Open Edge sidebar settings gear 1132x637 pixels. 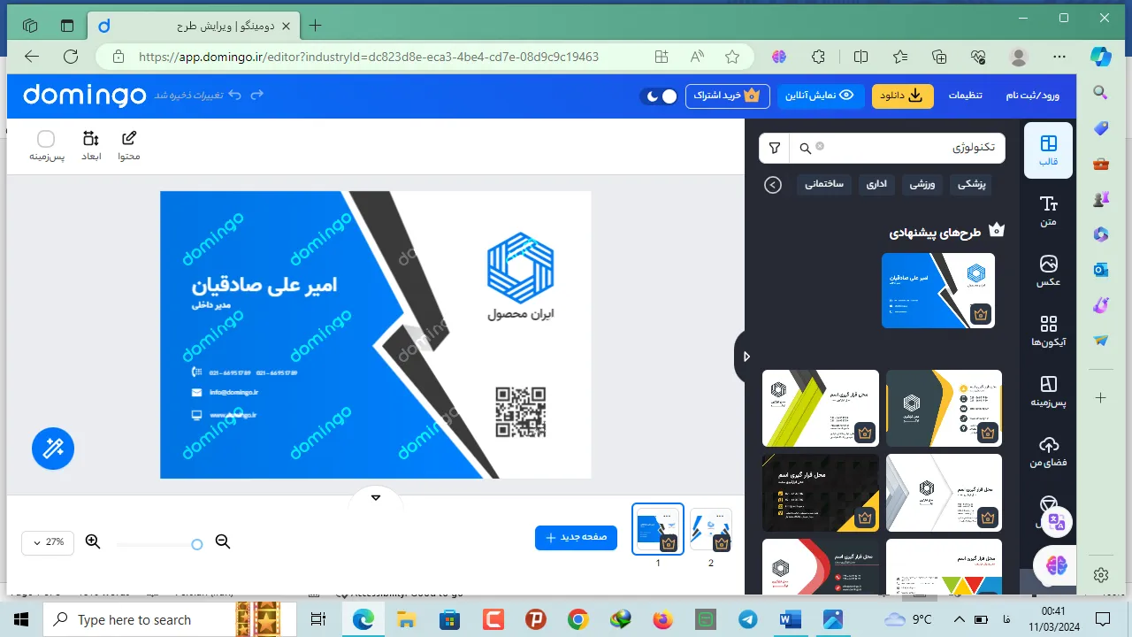coord(1101,575)
